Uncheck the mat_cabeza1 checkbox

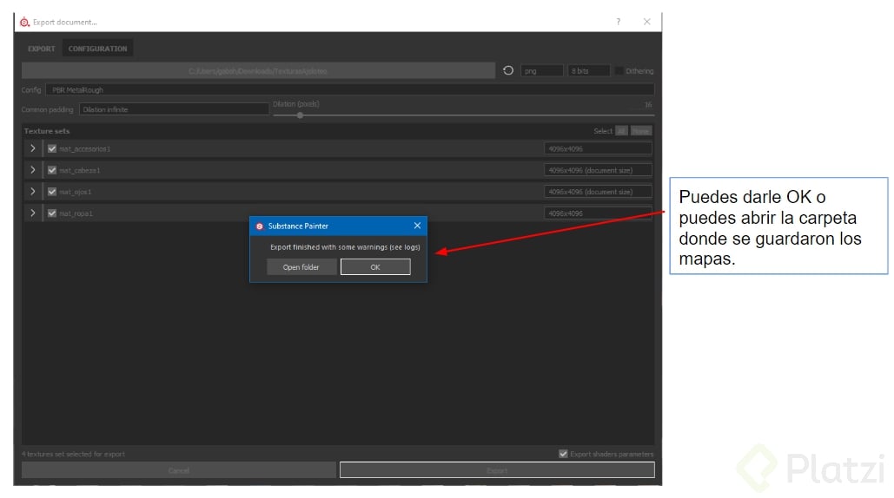click(x=52, y=170)
